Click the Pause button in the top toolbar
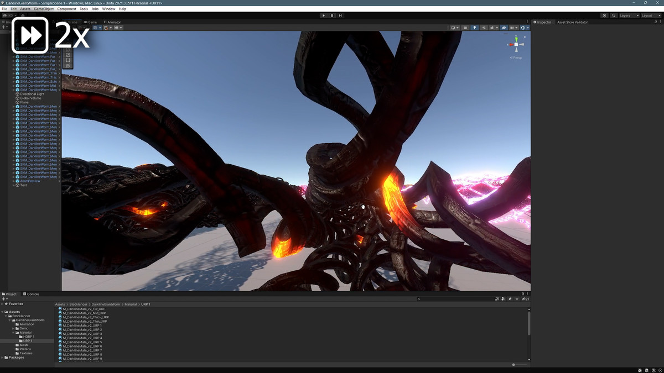664x373 pixels. tap(332, 15)
